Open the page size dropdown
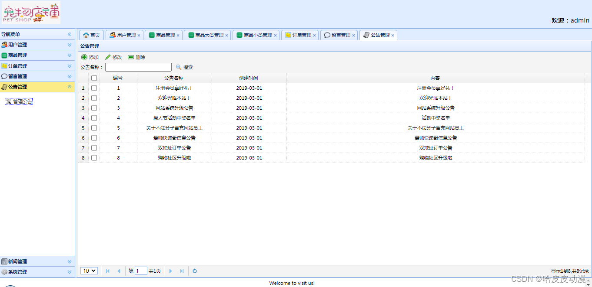Viewport: 592px width, 287px height. click(x=89, y=271)
